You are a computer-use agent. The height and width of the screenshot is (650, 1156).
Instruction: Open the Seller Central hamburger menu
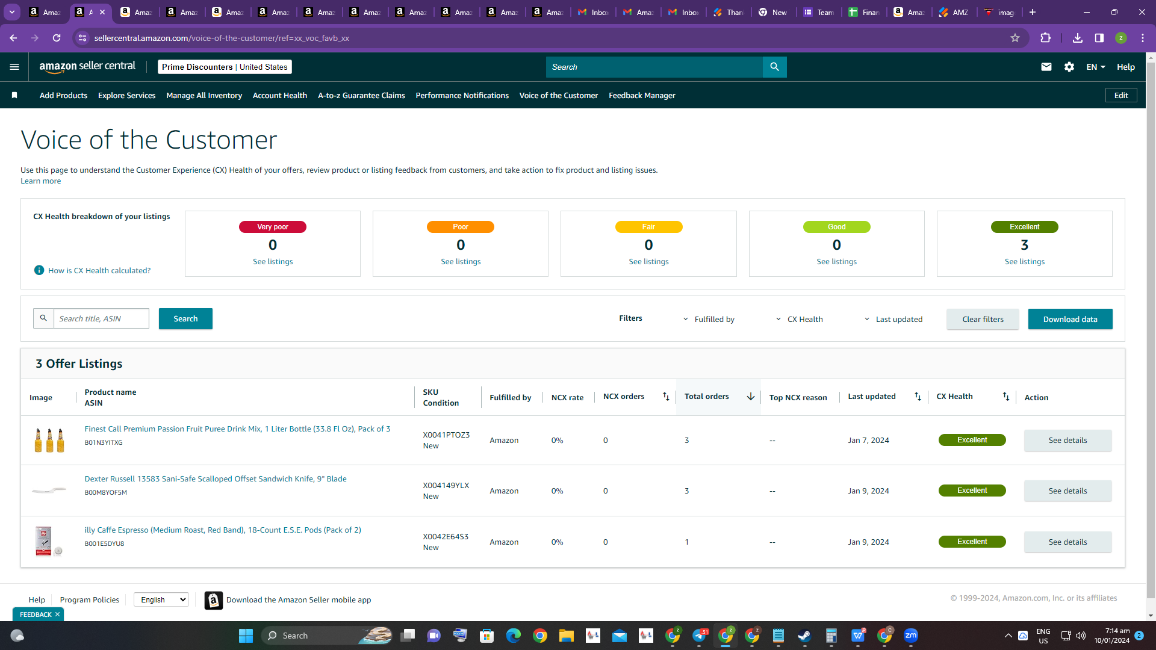(x=14, y=67)
